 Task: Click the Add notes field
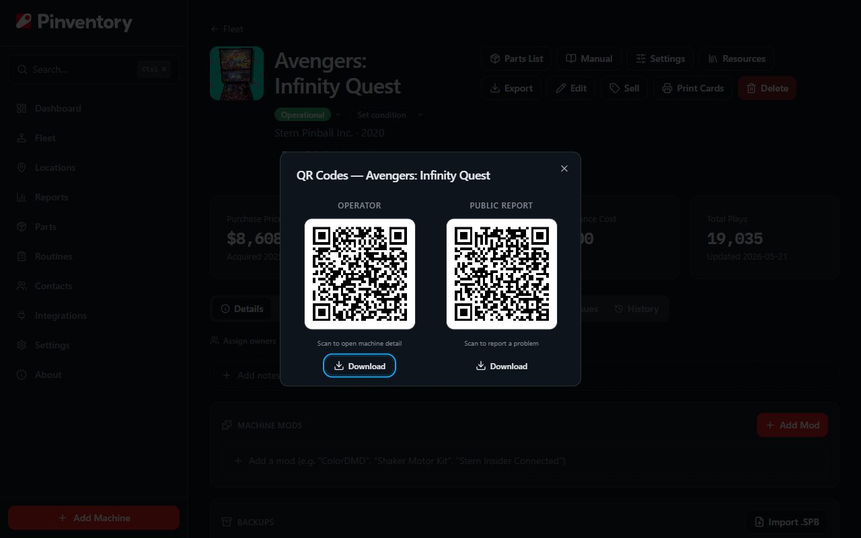(524, 375)
